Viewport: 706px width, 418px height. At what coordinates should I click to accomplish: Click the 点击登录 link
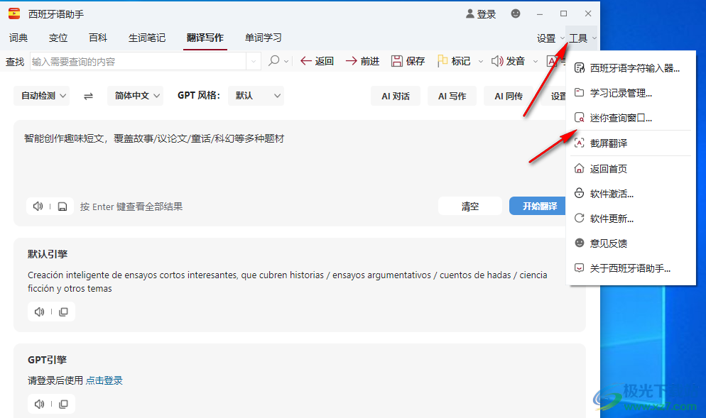[104, 380]
